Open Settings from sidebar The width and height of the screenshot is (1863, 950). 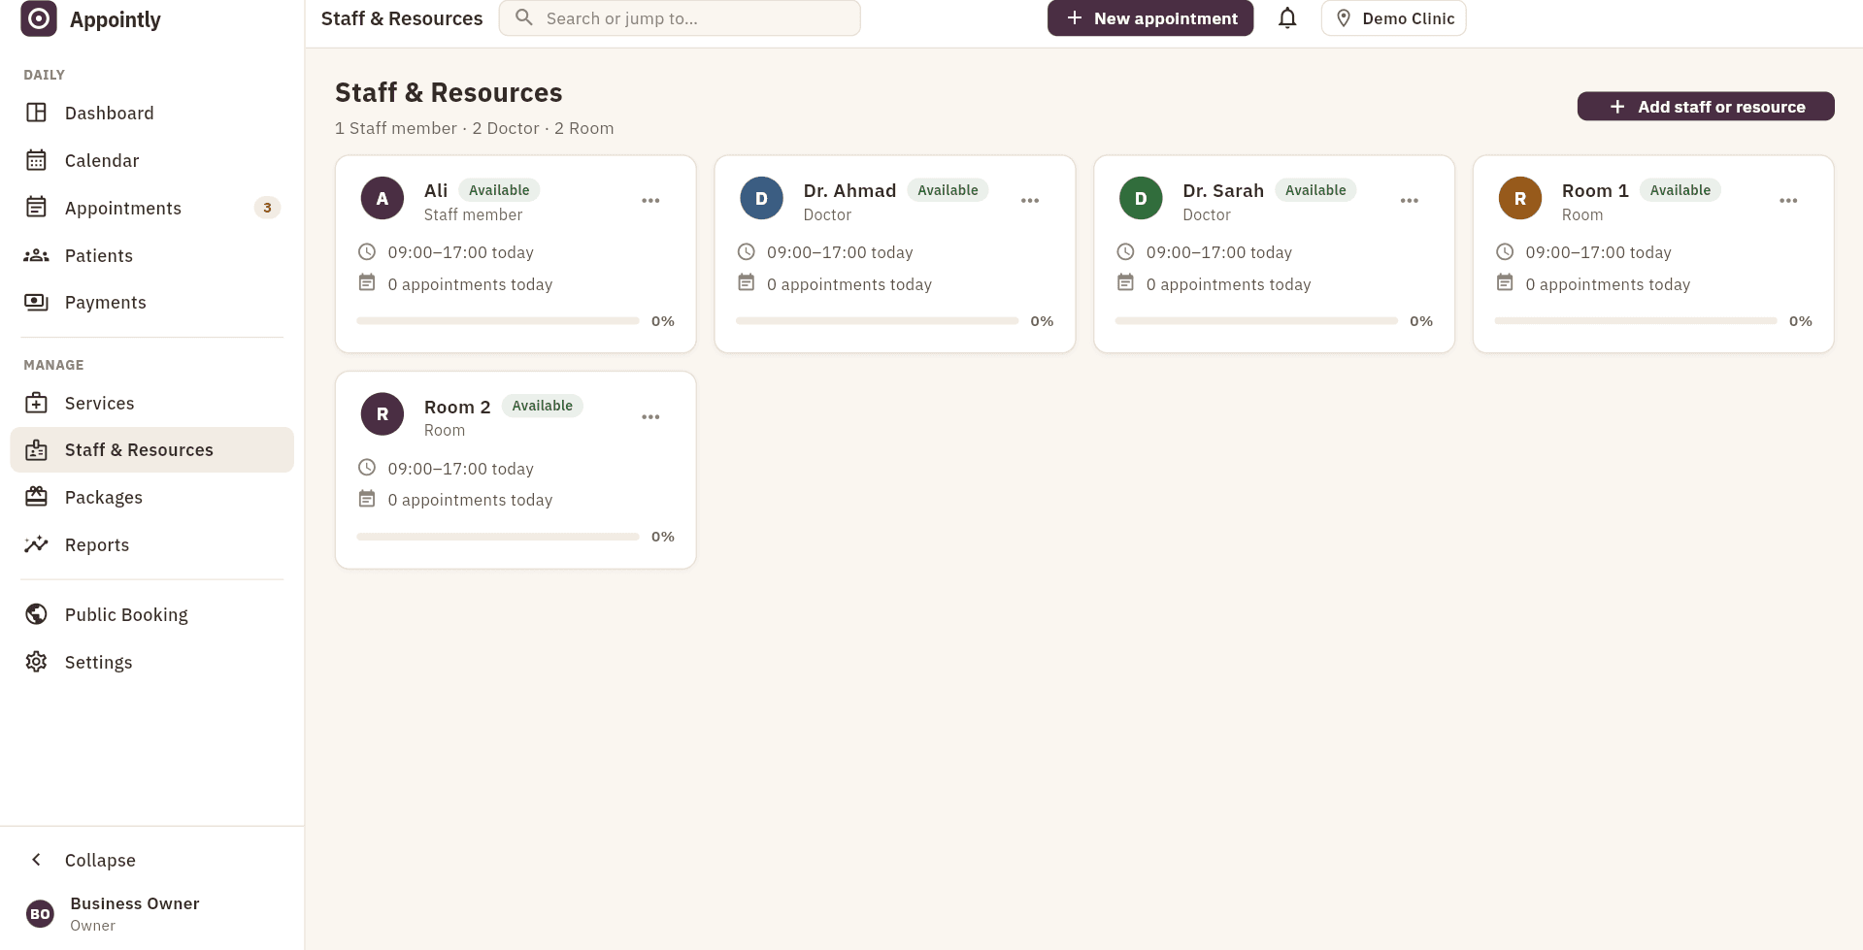(151, 663)
